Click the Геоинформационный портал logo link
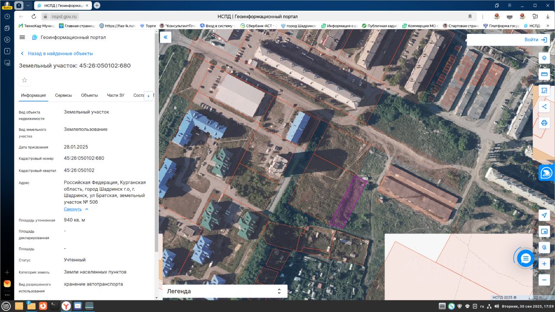 tap(69, 37)
